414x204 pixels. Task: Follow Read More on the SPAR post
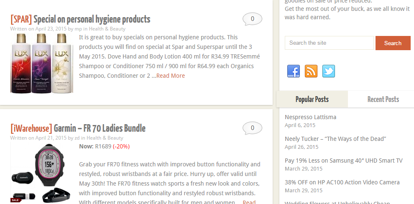[x=171, y=76]
